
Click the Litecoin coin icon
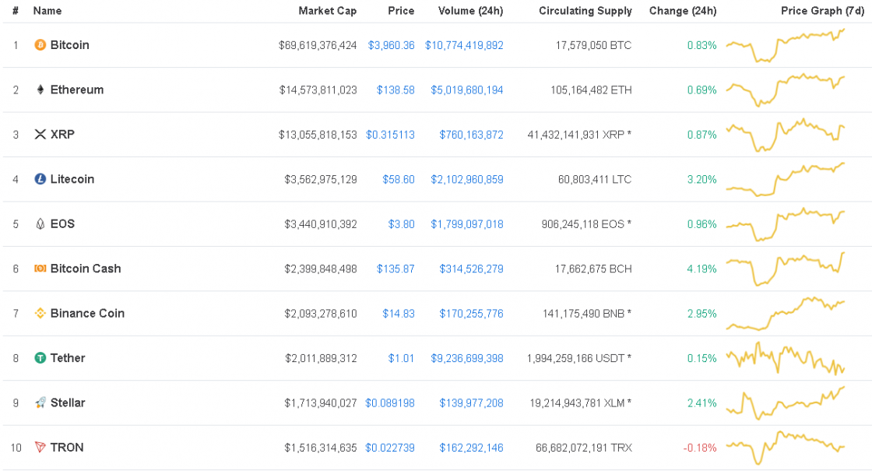(x=39, y=179)
